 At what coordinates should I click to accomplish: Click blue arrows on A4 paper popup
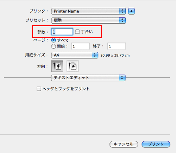pos(95,55)
